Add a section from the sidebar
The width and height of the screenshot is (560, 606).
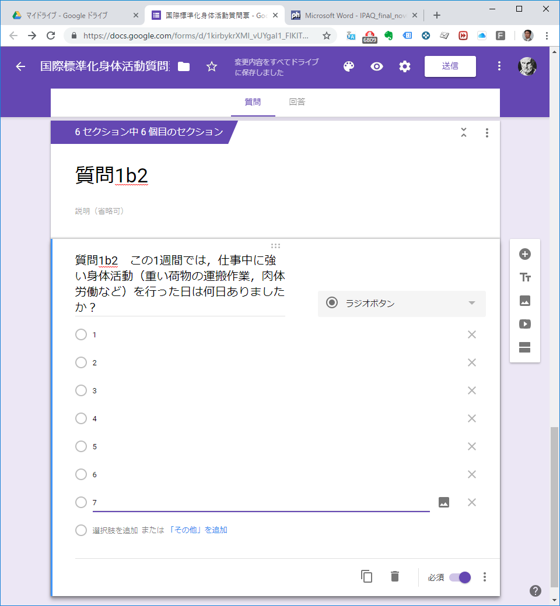point(525,348)
